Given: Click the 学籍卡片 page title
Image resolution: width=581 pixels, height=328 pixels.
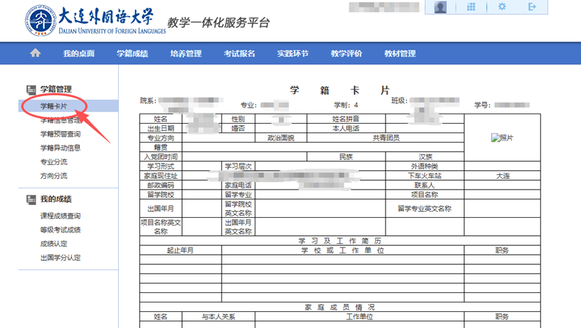Looking at the screenshot, I should point(340,90).
